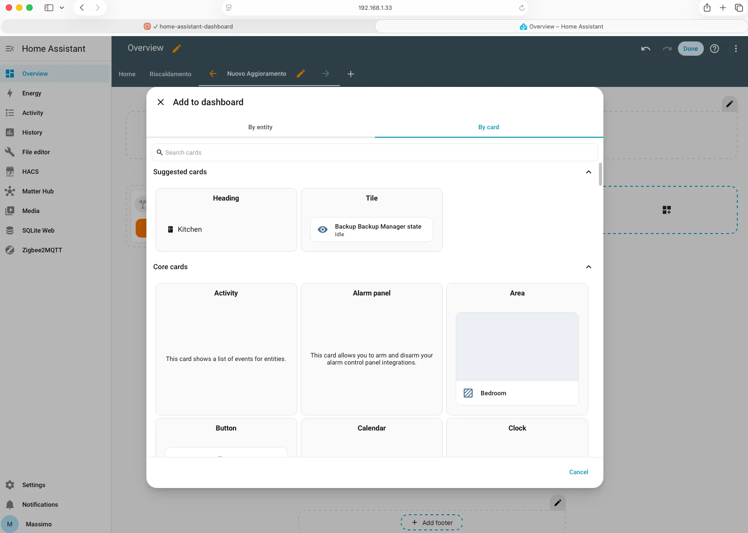Open the Matter Hub icon
Viewport: 748px width, 533px height.
(x=10, y=191)
